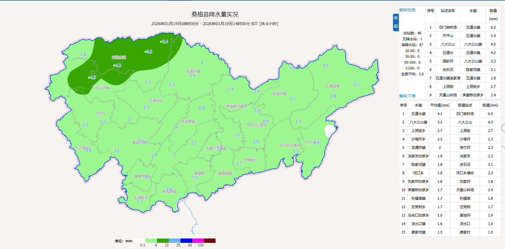Click the 复制下表 link
Viewport: 505px width, 249px height.
point(407,96)
